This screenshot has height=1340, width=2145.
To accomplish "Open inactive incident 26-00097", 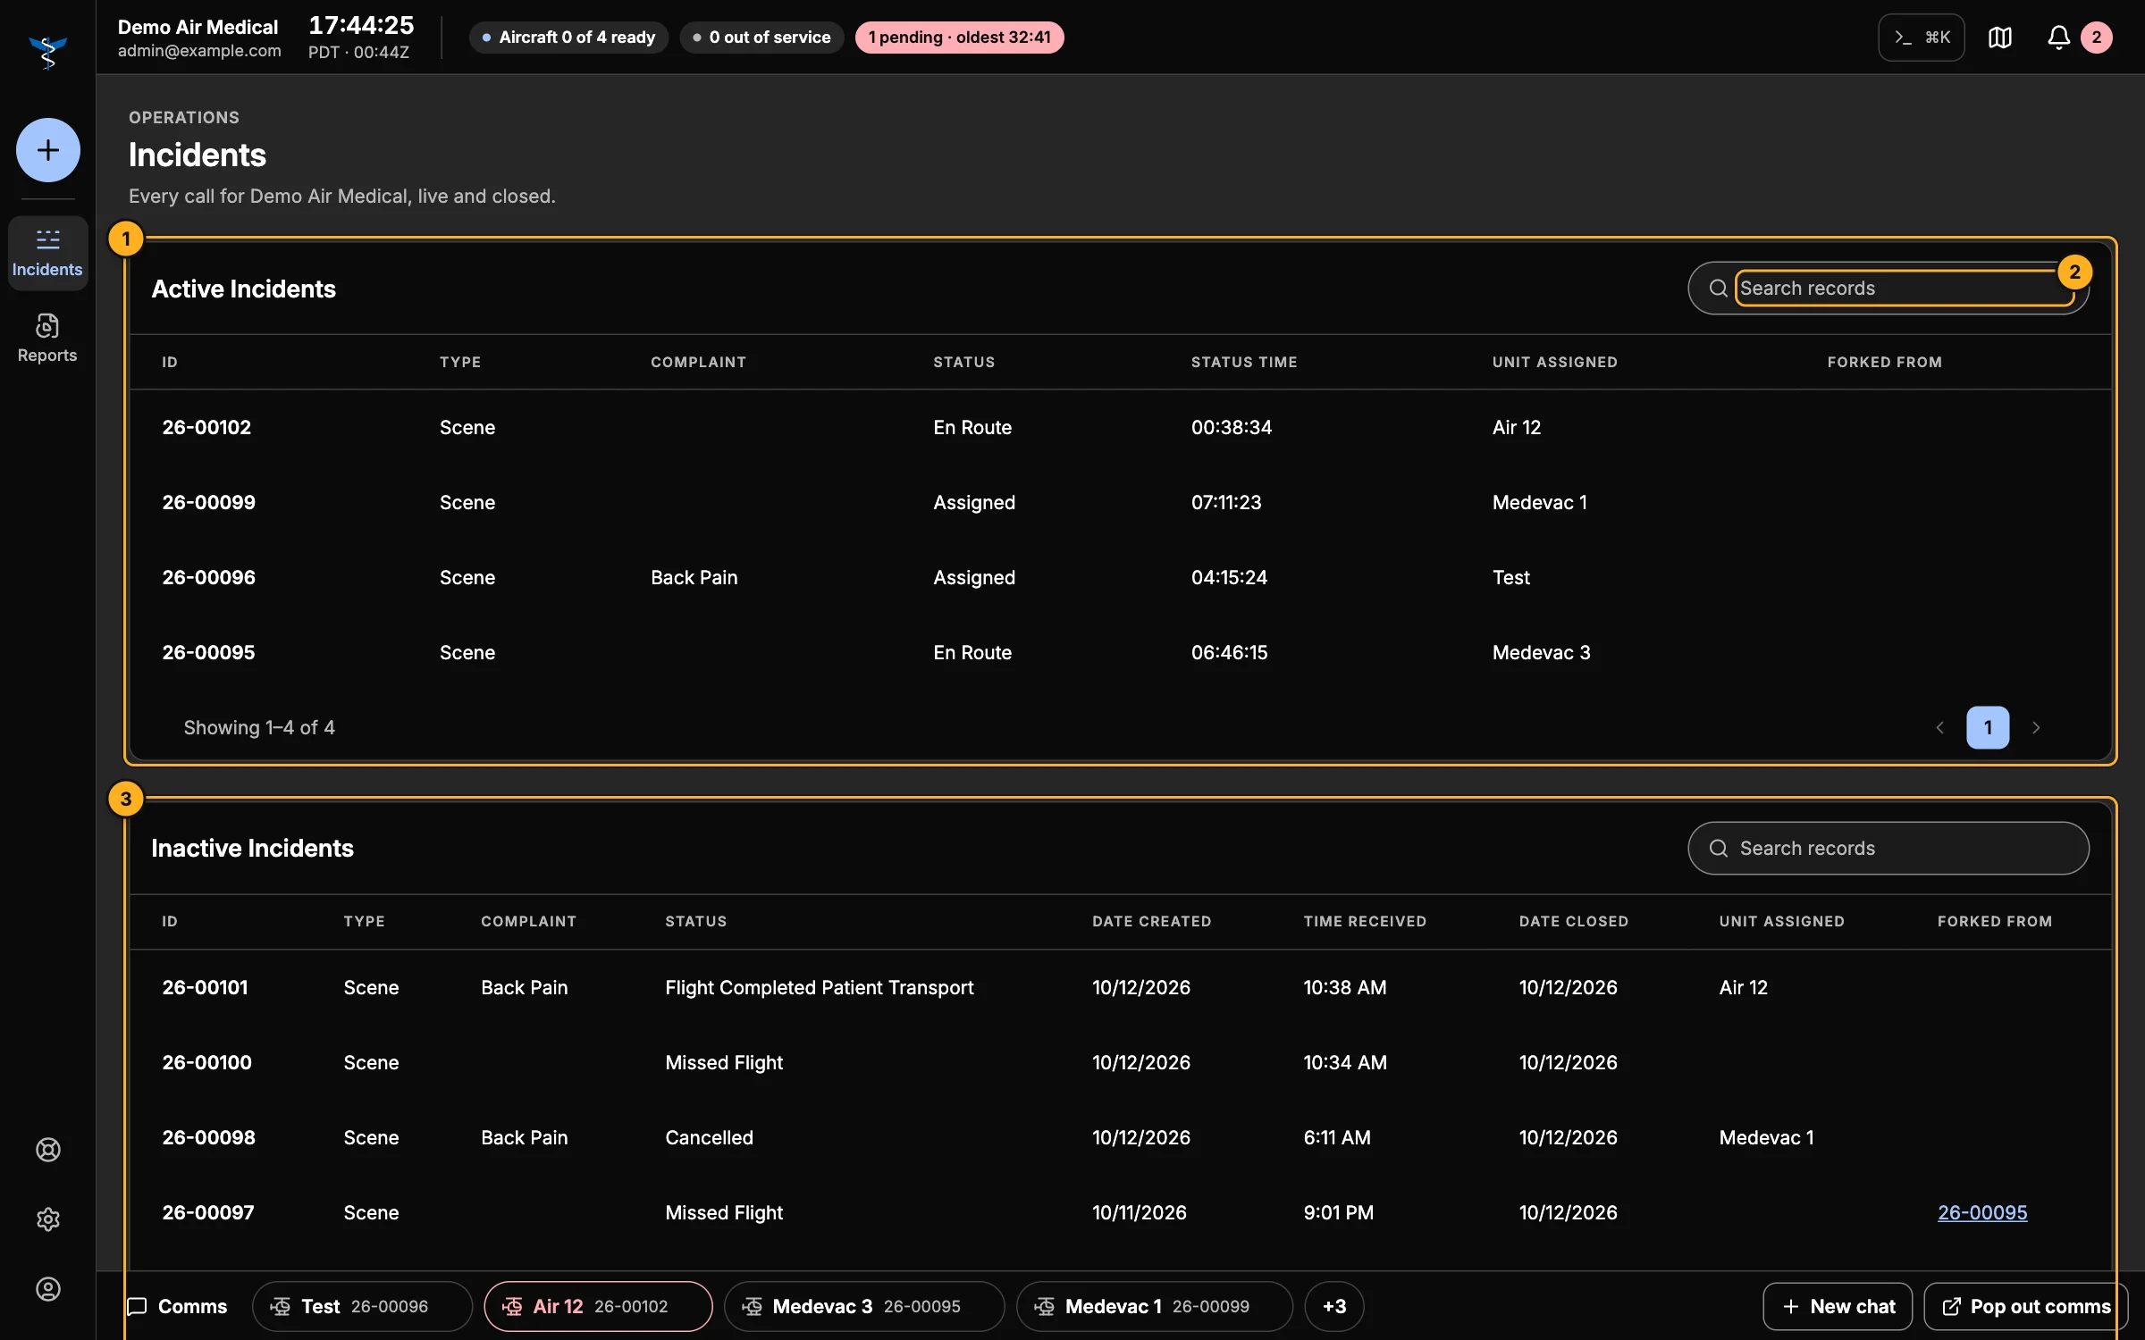I will click(x=1120, y=1213).
